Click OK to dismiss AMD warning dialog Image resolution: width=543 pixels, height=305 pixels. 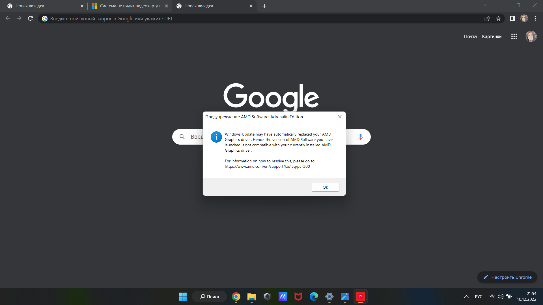[325, 187]
